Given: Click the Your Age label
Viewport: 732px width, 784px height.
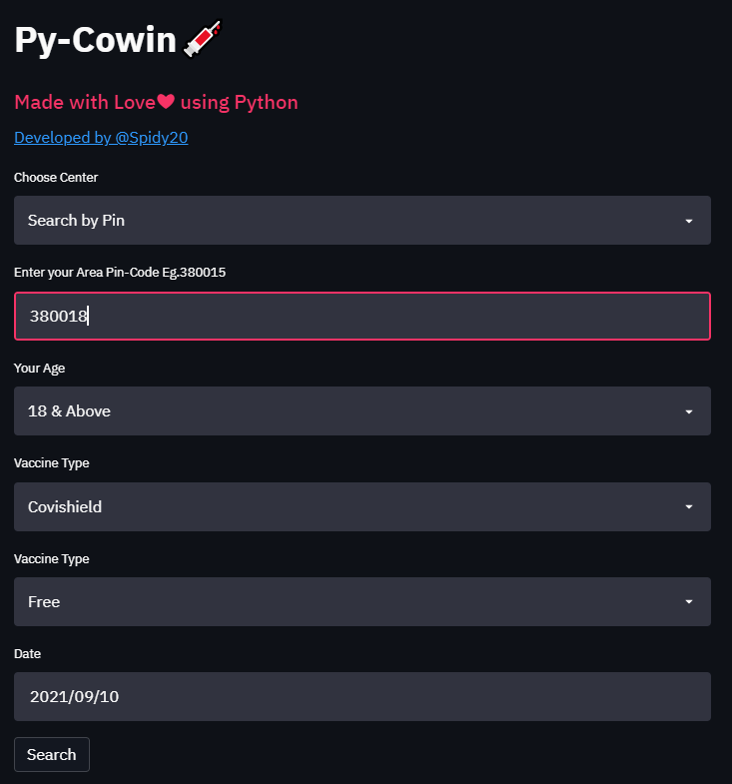Looking at the screenshot, I should 40,369.
